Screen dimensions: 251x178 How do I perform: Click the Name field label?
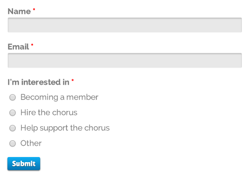coord(19,11)
